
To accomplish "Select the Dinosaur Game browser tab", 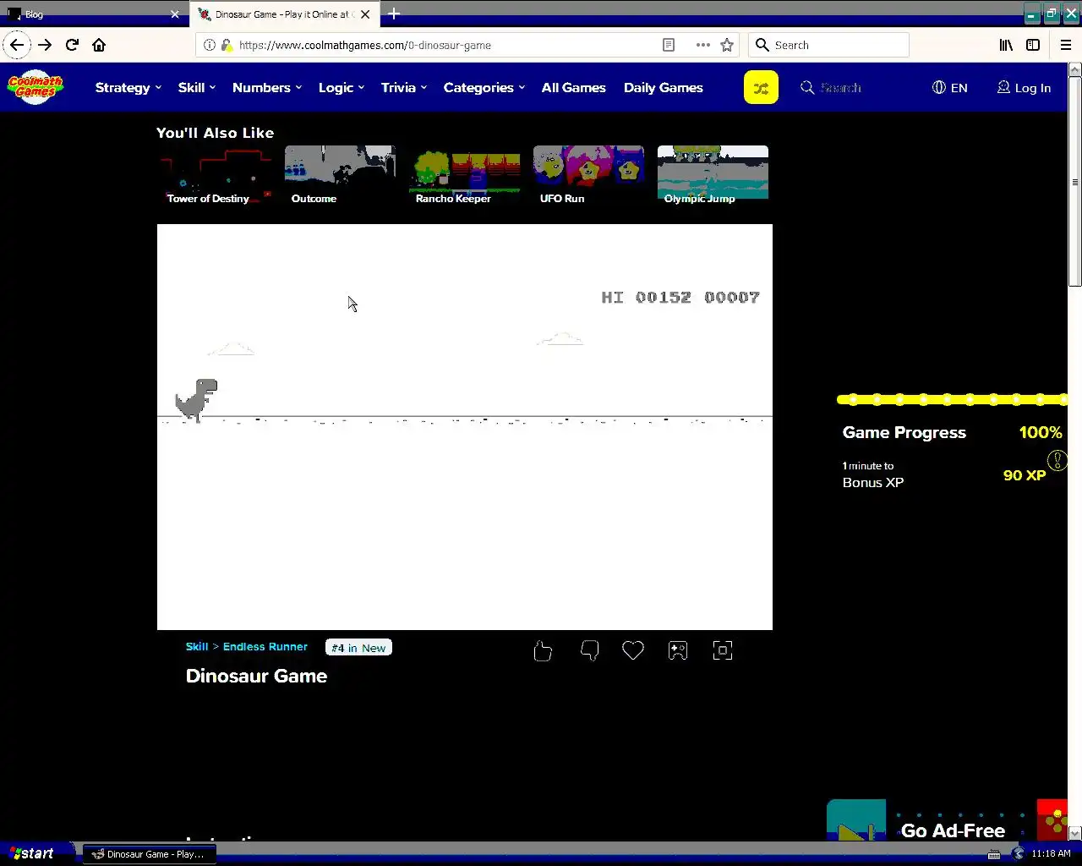I will pos(285,14).
